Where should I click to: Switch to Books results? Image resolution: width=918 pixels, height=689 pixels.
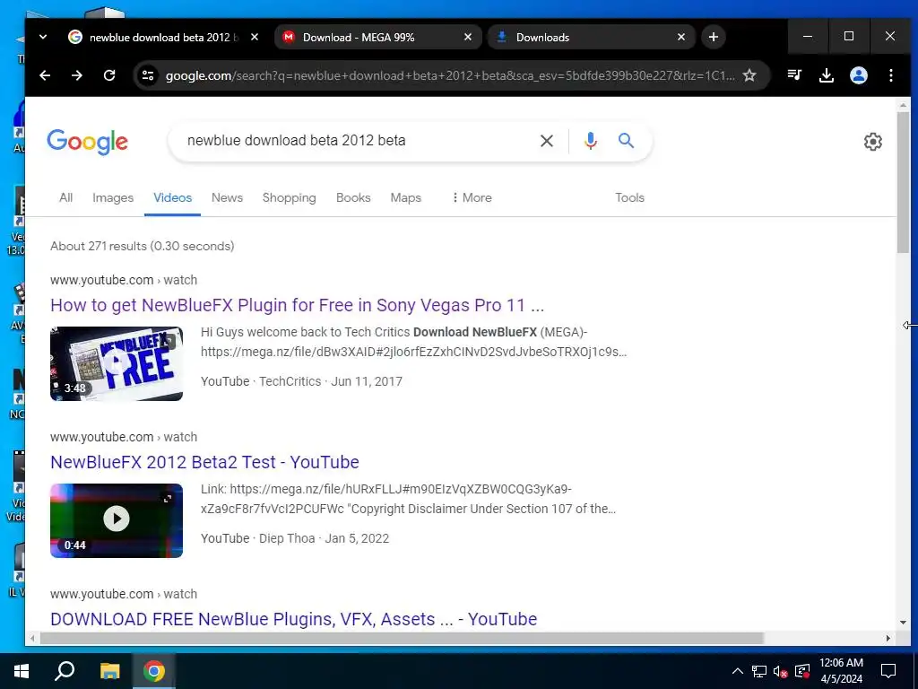(x=353, y=198)
